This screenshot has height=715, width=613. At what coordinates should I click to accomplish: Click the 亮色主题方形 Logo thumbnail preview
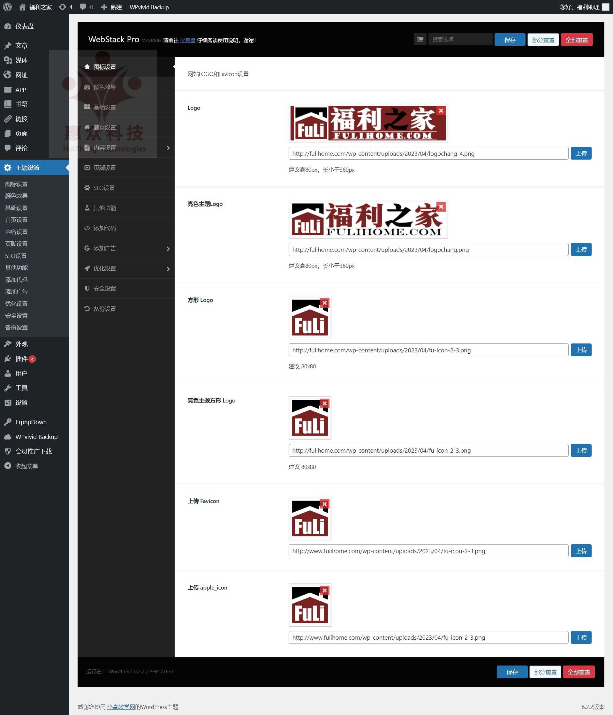[310, 418]
